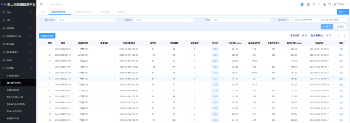Click the blue 搜索 button

(327, 27)
